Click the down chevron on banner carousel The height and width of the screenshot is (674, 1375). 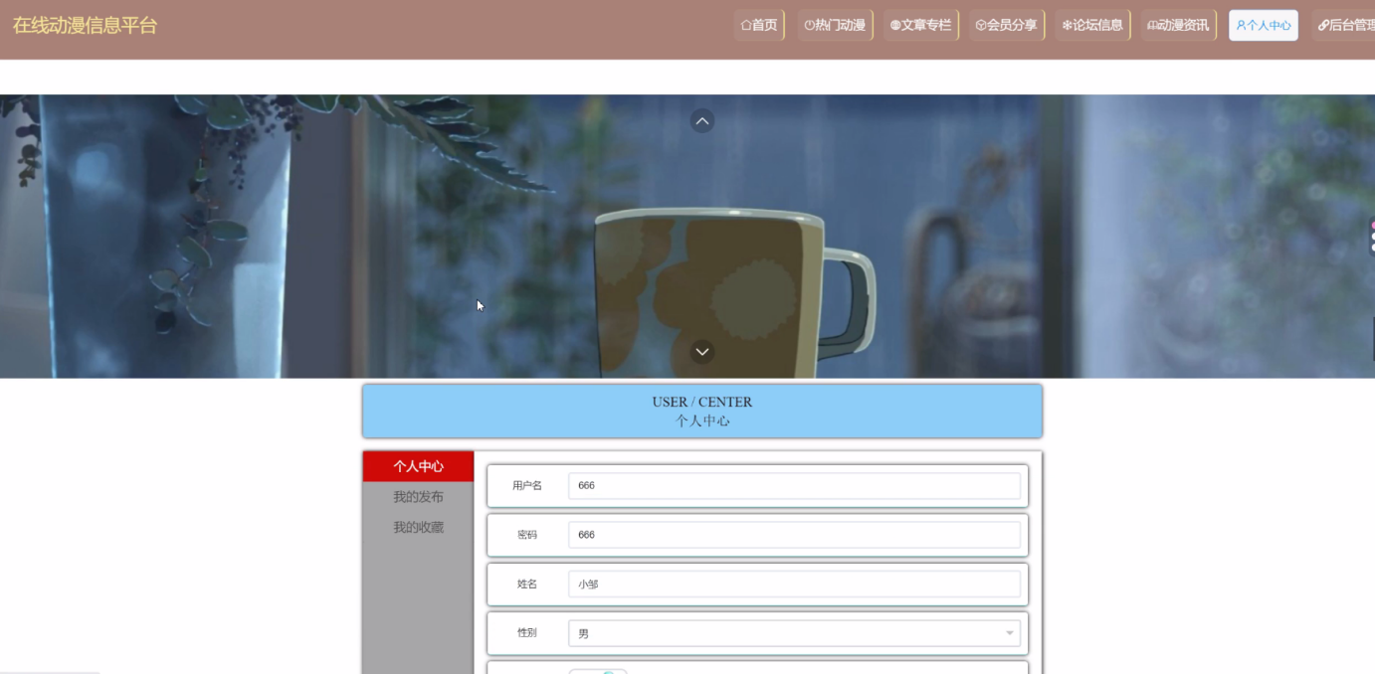pyautogui.click(x=702, y=352)
